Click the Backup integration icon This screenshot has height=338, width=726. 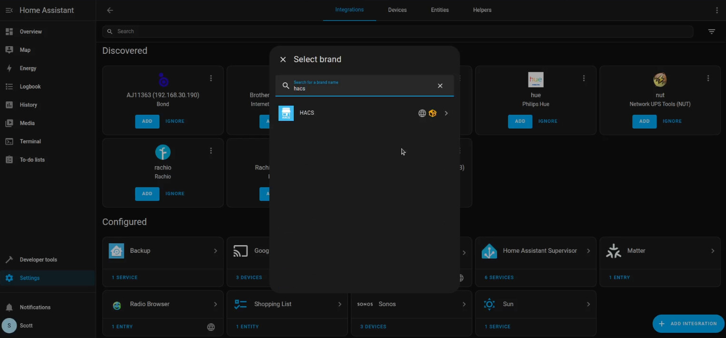(117, 251)
